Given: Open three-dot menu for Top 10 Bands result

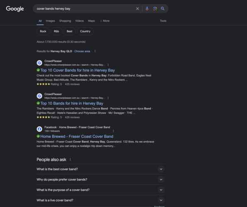Looking at the screenshot, I should 108,98.
